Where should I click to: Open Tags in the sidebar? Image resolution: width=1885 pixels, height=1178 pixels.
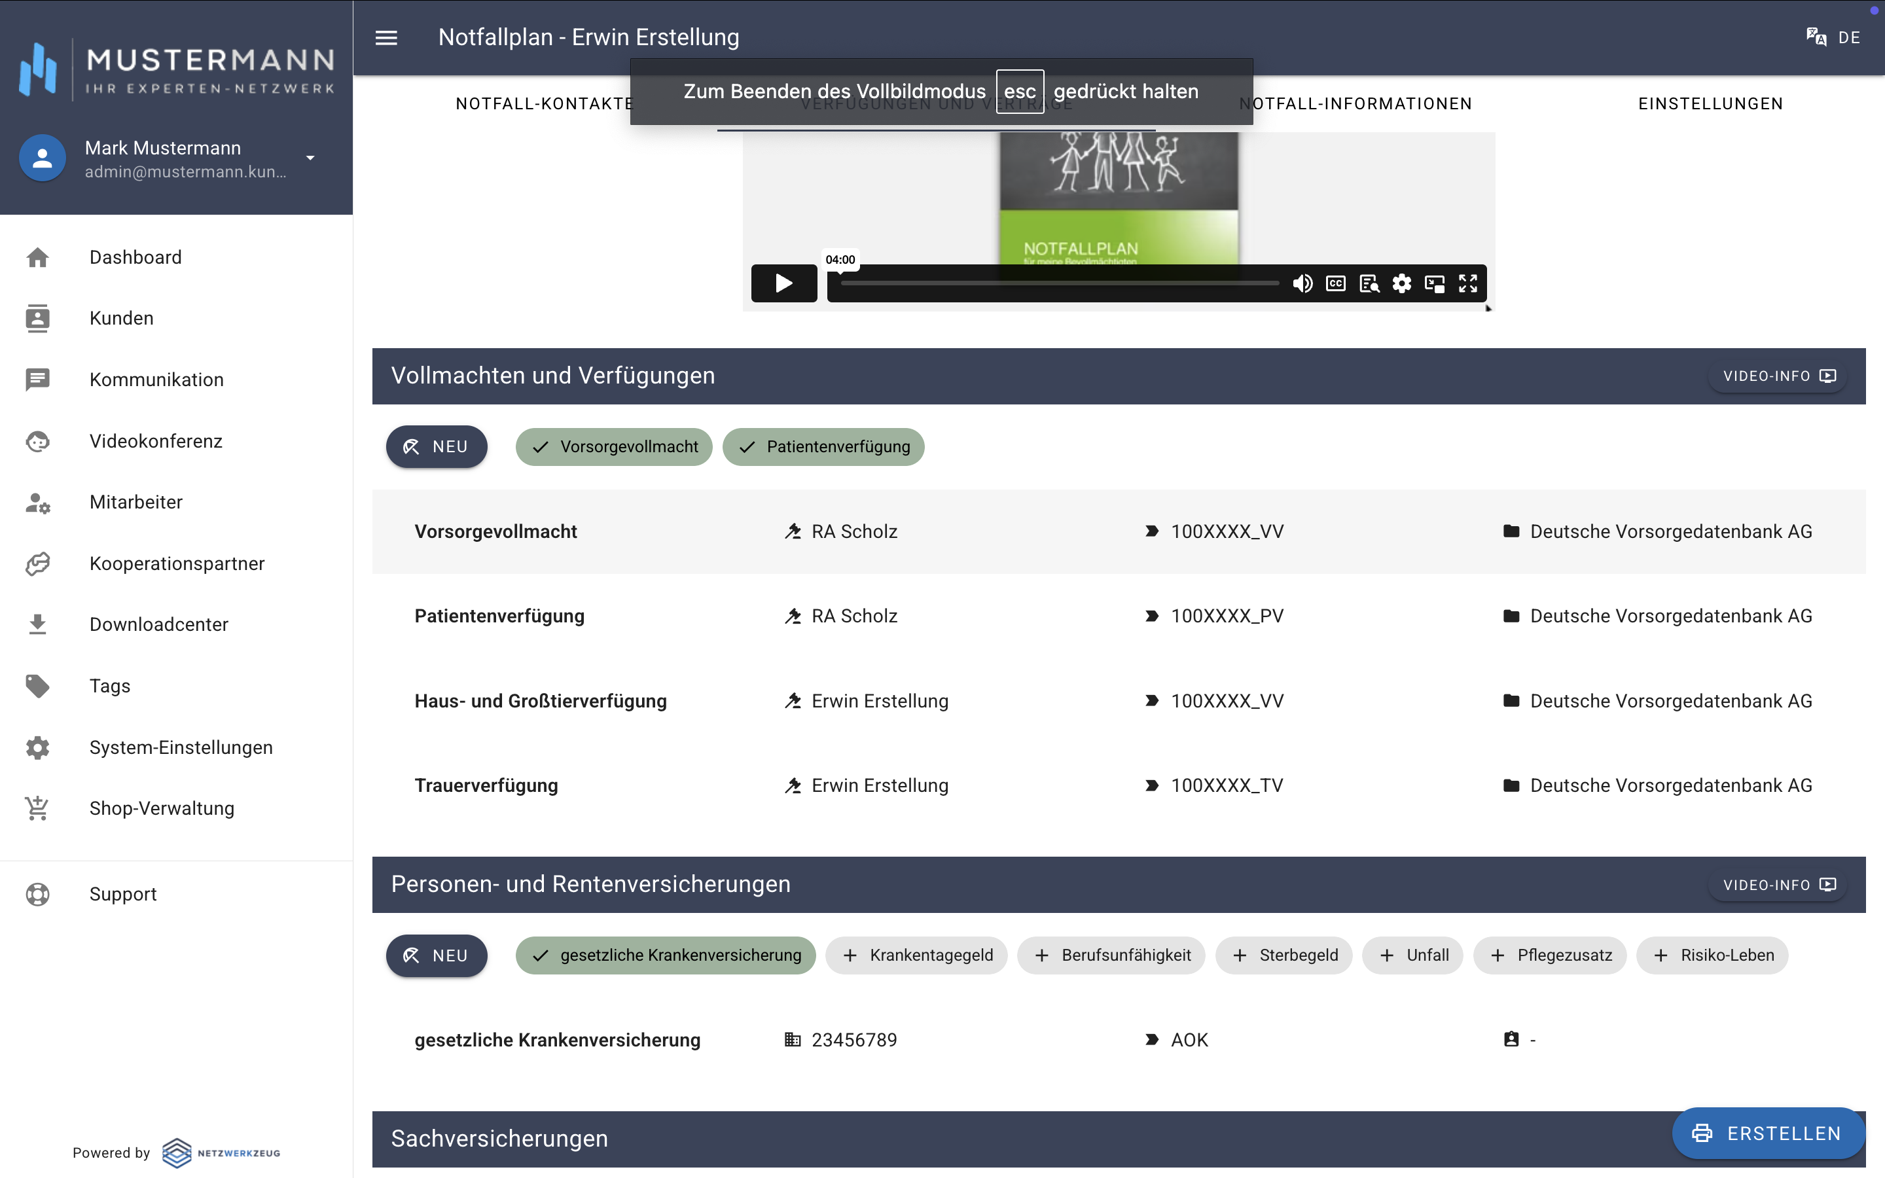click(176, 686)
